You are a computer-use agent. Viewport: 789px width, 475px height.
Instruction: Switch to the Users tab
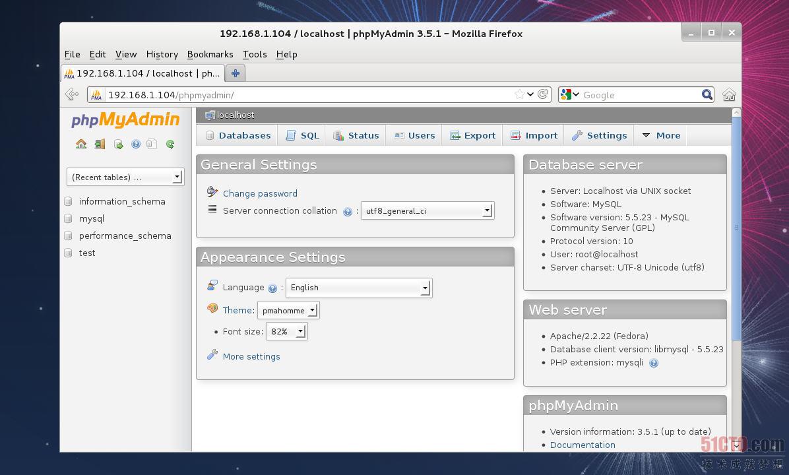[x=414, y=135]
